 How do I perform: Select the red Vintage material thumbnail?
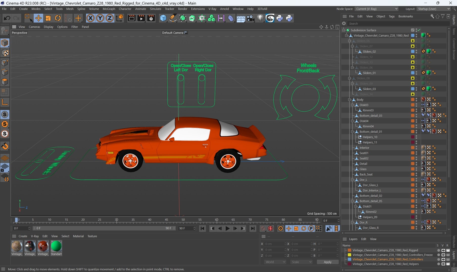(43, 246)
